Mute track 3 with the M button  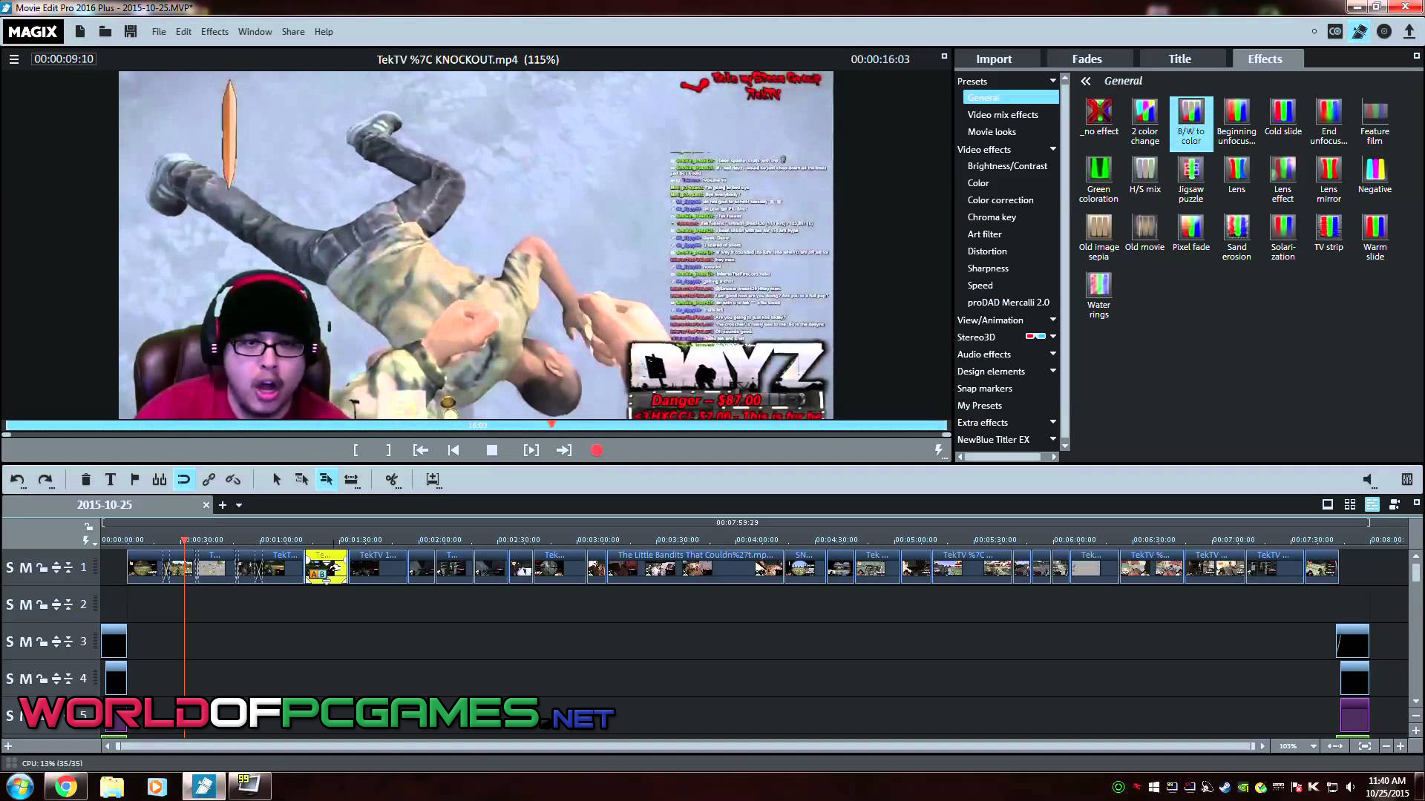pyautogui.click(x=25, y=642)
